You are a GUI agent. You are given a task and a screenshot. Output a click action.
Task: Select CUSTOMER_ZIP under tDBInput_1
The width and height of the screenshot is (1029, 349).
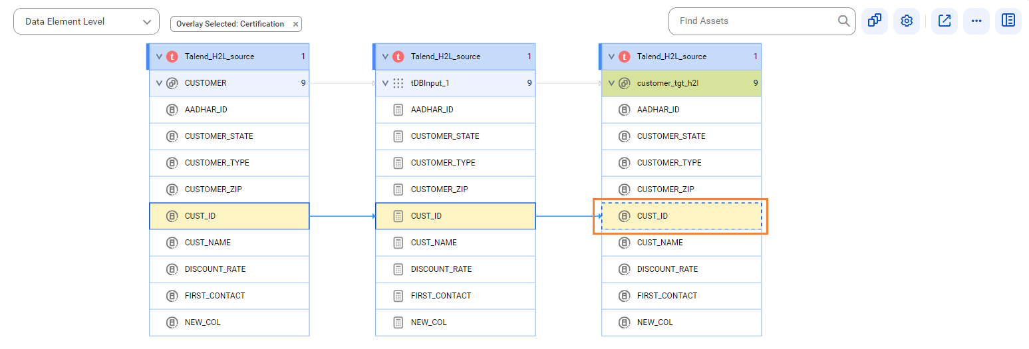(x=456, y=189)
